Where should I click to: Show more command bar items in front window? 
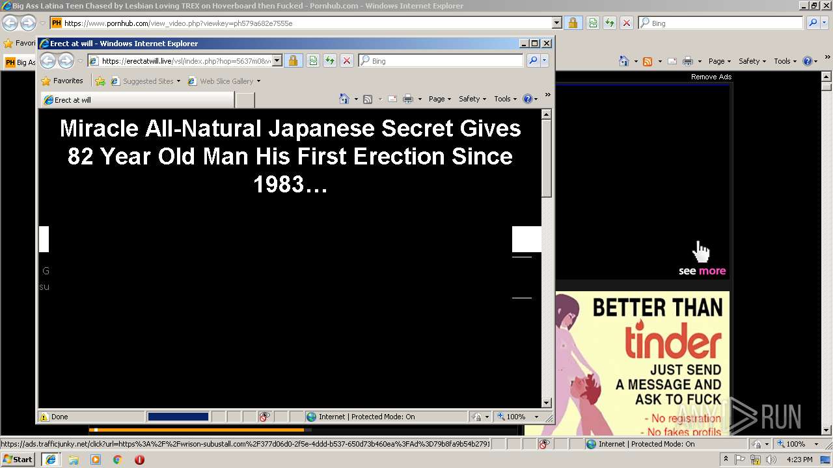(547, 95)
